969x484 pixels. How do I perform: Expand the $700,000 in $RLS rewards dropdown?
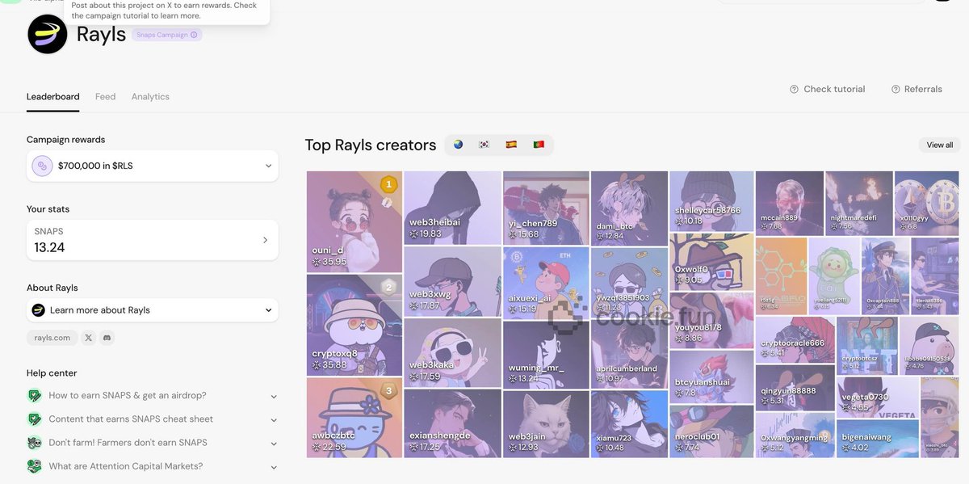(268, 166)
